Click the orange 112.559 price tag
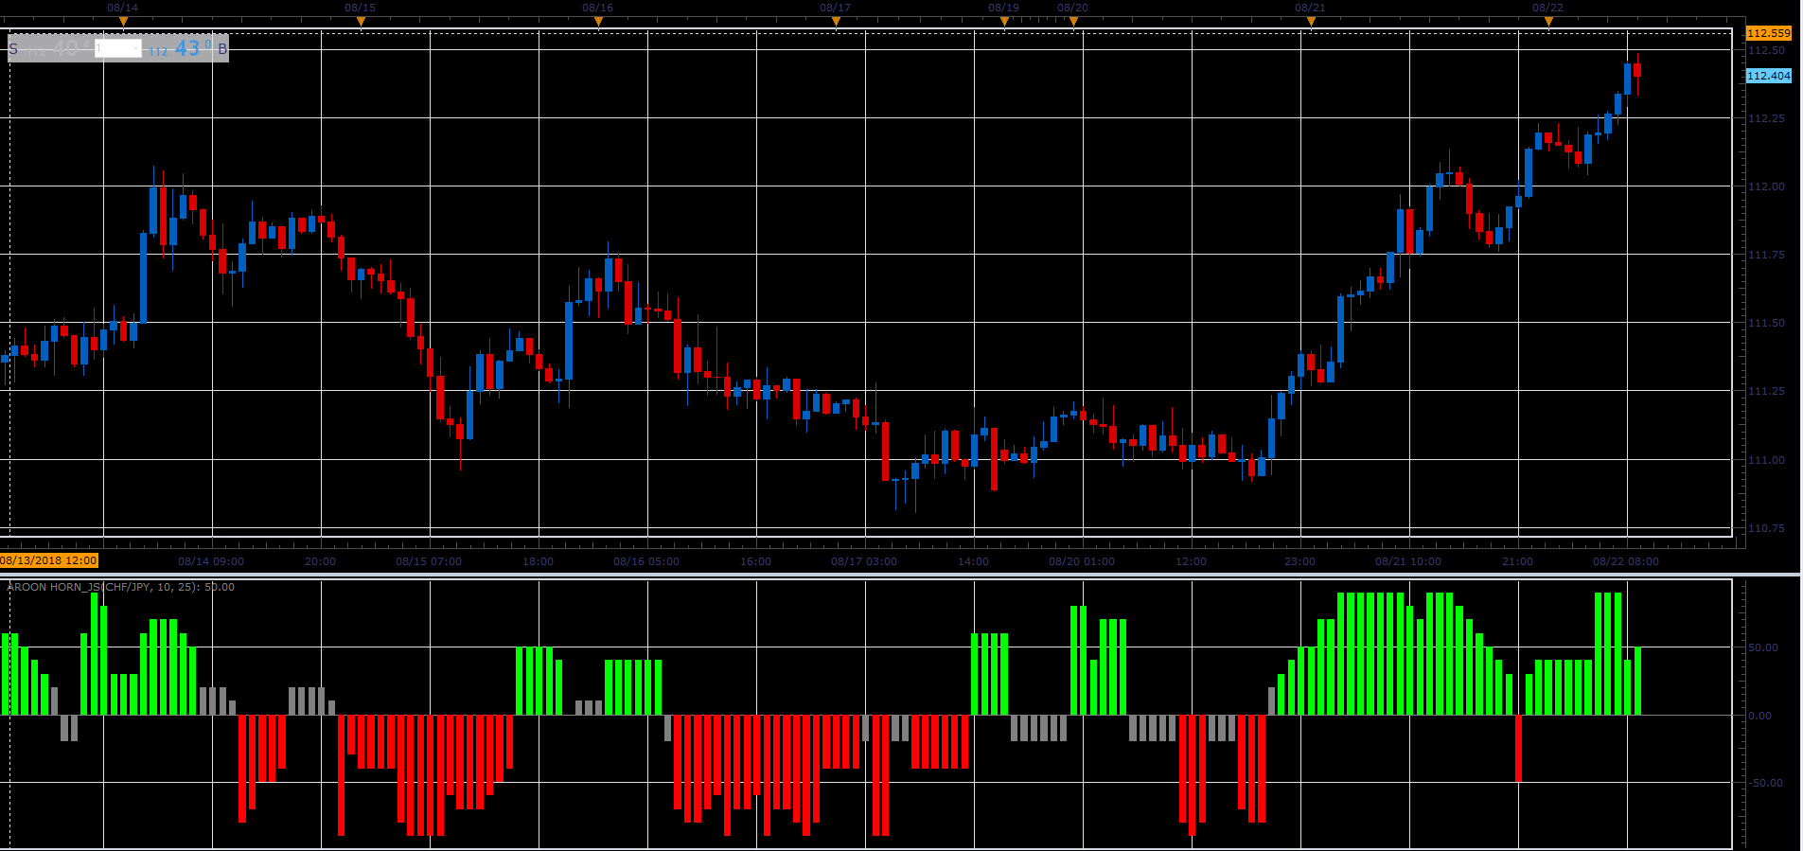Image resolution: width=1803 pixels, height=851 pixels. (x=1768, y=33)
